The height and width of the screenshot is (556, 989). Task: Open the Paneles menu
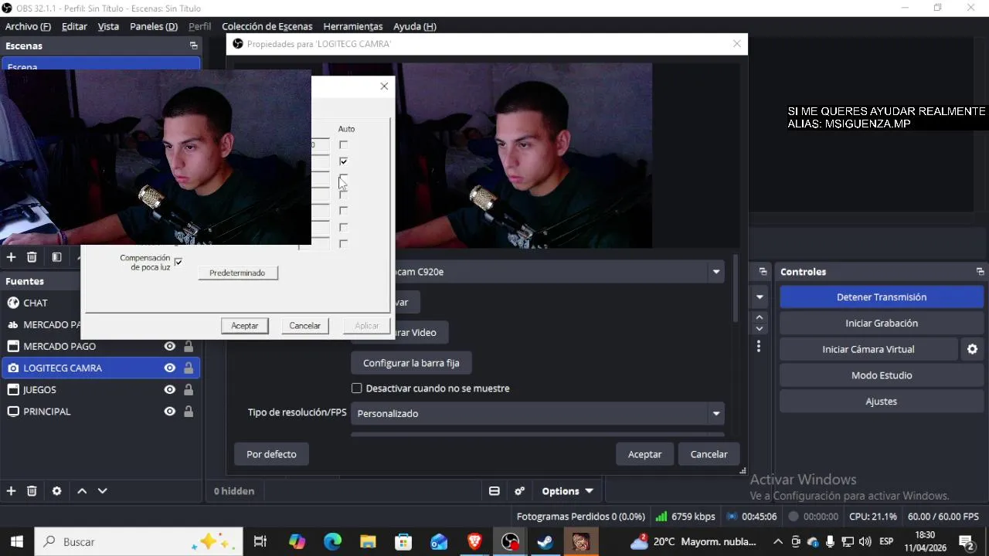[x=154, y=26]
